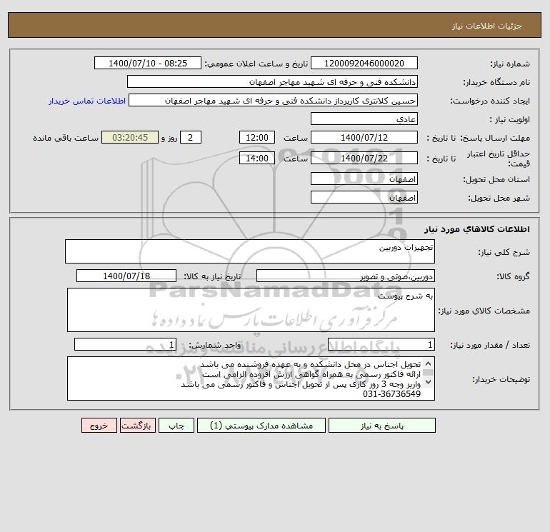This screenshot has width=550, height=532.
Task: Click the label واحد شمارش
Action: (x=215, y=345)
